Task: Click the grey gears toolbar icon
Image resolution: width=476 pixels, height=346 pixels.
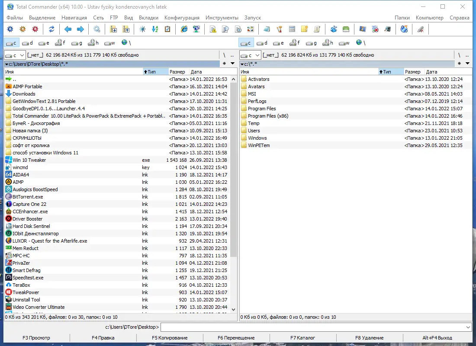Action: (97, 29)
